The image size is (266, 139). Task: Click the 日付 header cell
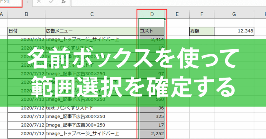pyautogui.click(x=26, y=31)
